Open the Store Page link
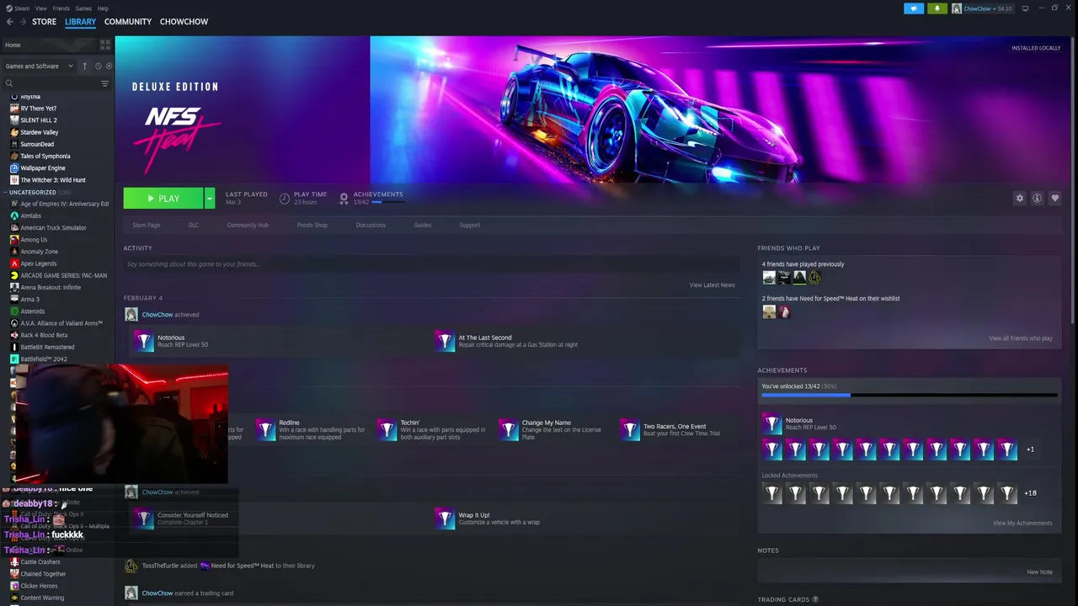Image resolution: width=1078 pixels, height=606 pixels. pos(147,225)
